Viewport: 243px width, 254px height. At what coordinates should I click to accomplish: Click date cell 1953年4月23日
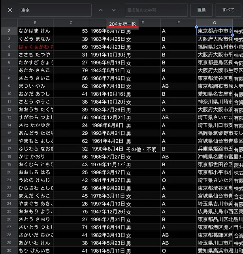107,47
